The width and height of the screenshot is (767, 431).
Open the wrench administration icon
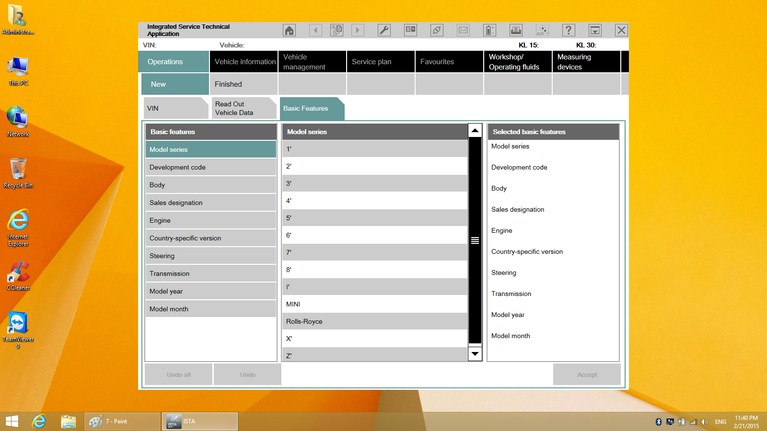[x=384, y=31]
